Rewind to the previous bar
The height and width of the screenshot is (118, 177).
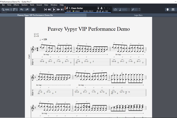[x=49, y=10]
